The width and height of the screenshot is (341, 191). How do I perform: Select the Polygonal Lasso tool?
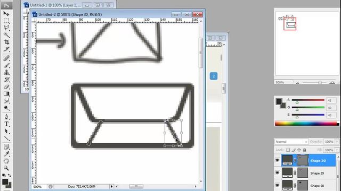[x=6, y=28]
